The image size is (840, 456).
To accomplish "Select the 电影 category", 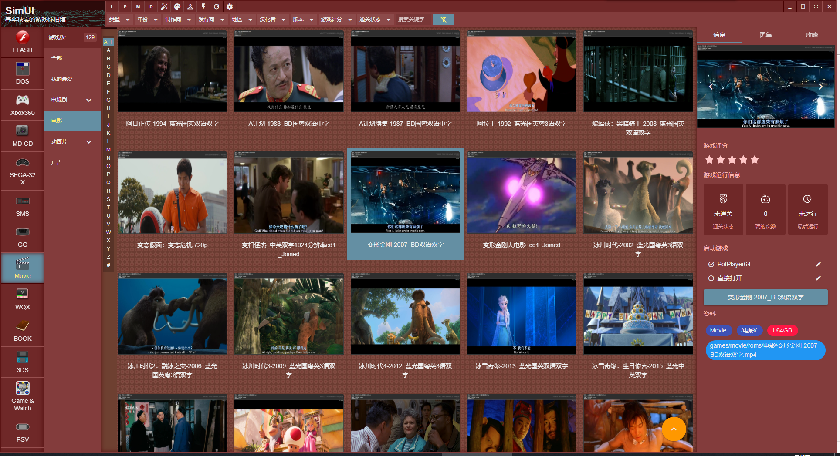I will [x=73, y=121].
